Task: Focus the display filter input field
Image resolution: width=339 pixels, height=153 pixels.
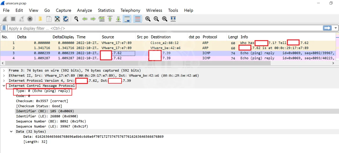Action: [165, 28]
